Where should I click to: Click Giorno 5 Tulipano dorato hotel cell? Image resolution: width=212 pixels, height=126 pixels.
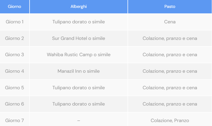click(x=79, y=88)
